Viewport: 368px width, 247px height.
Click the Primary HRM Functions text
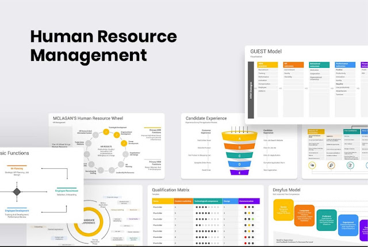[x=155, y=163]
